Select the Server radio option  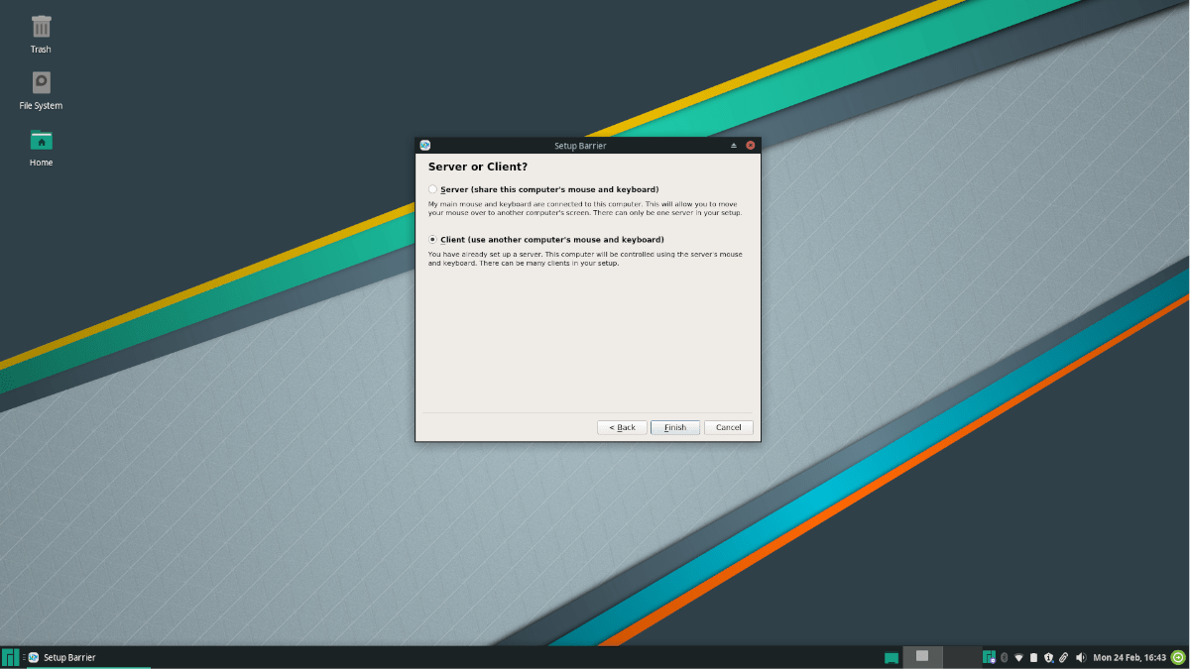[x=432, y=189]
